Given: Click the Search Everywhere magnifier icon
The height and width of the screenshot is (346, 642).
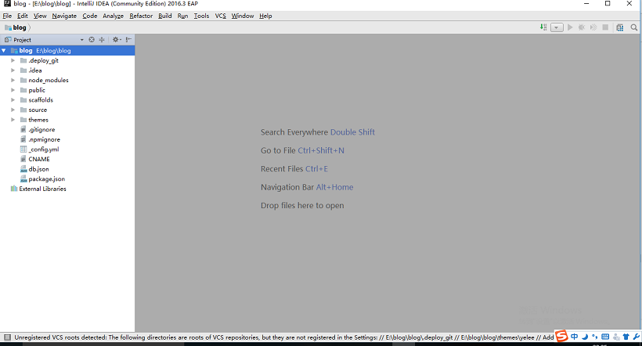Looking at the screenshot, I should coord(634,27).
